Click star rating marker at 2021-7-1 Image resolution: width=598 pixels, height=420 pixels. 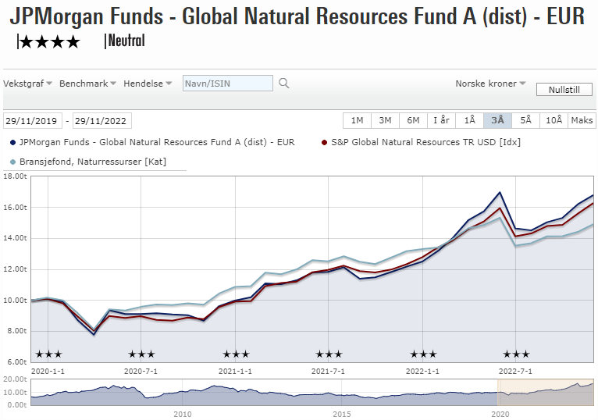pyautogui.click(x=329, y=354)
